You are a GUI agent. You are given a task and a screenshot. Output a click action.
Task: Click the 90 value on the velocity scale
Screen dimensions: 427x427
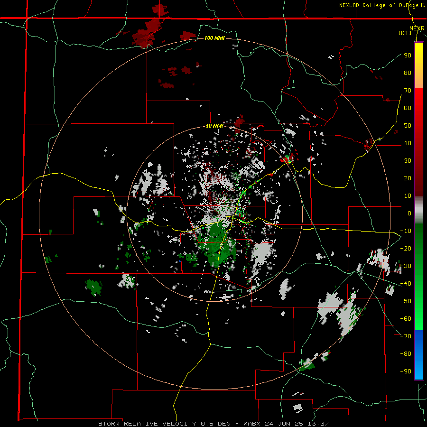(408, 56)
